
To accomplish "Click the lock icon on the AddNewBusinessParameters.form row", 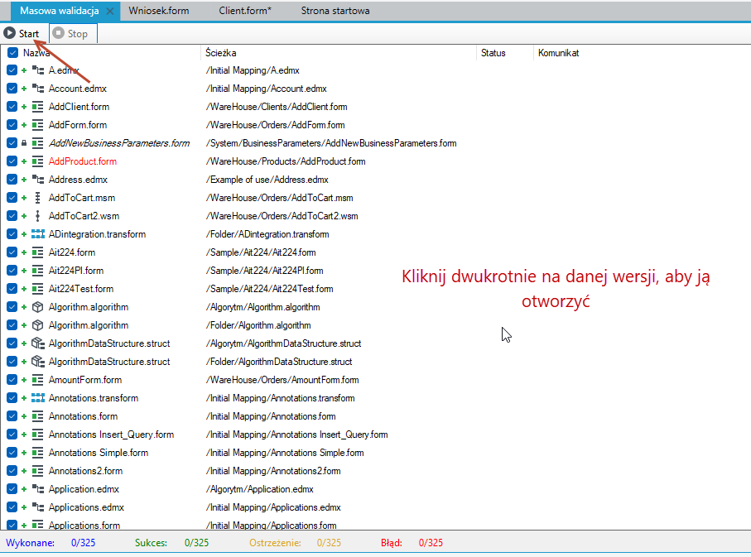I will (x=24, y=143).
